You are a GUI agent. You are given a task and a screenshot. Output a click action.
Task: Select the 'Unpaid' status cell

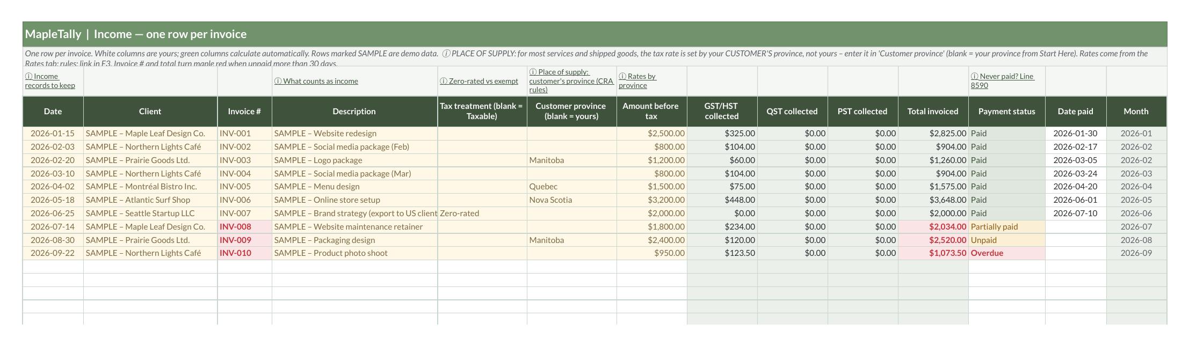[1007, 240]
